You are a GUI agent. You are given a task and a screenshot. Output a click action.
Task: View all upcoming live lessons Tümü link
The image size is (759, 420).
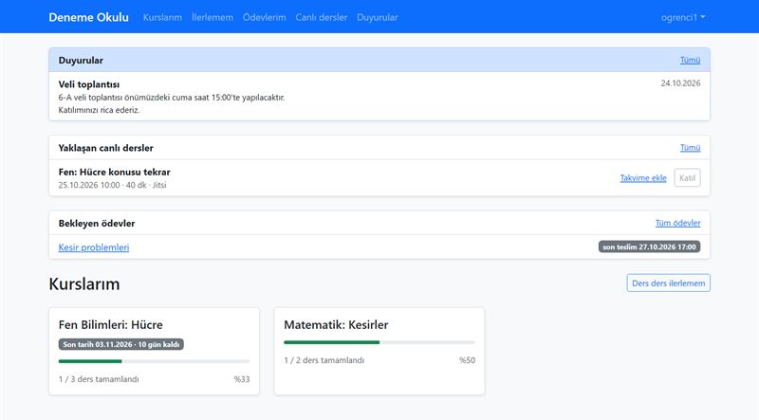690,148
